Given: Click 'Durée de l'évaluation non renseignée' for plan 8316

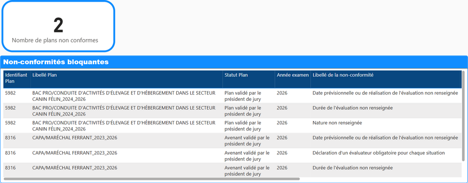Looking at the screenshot, I should (352, 168).
